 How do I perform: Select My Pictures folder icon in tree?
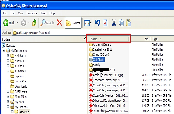tap(12, 107)
